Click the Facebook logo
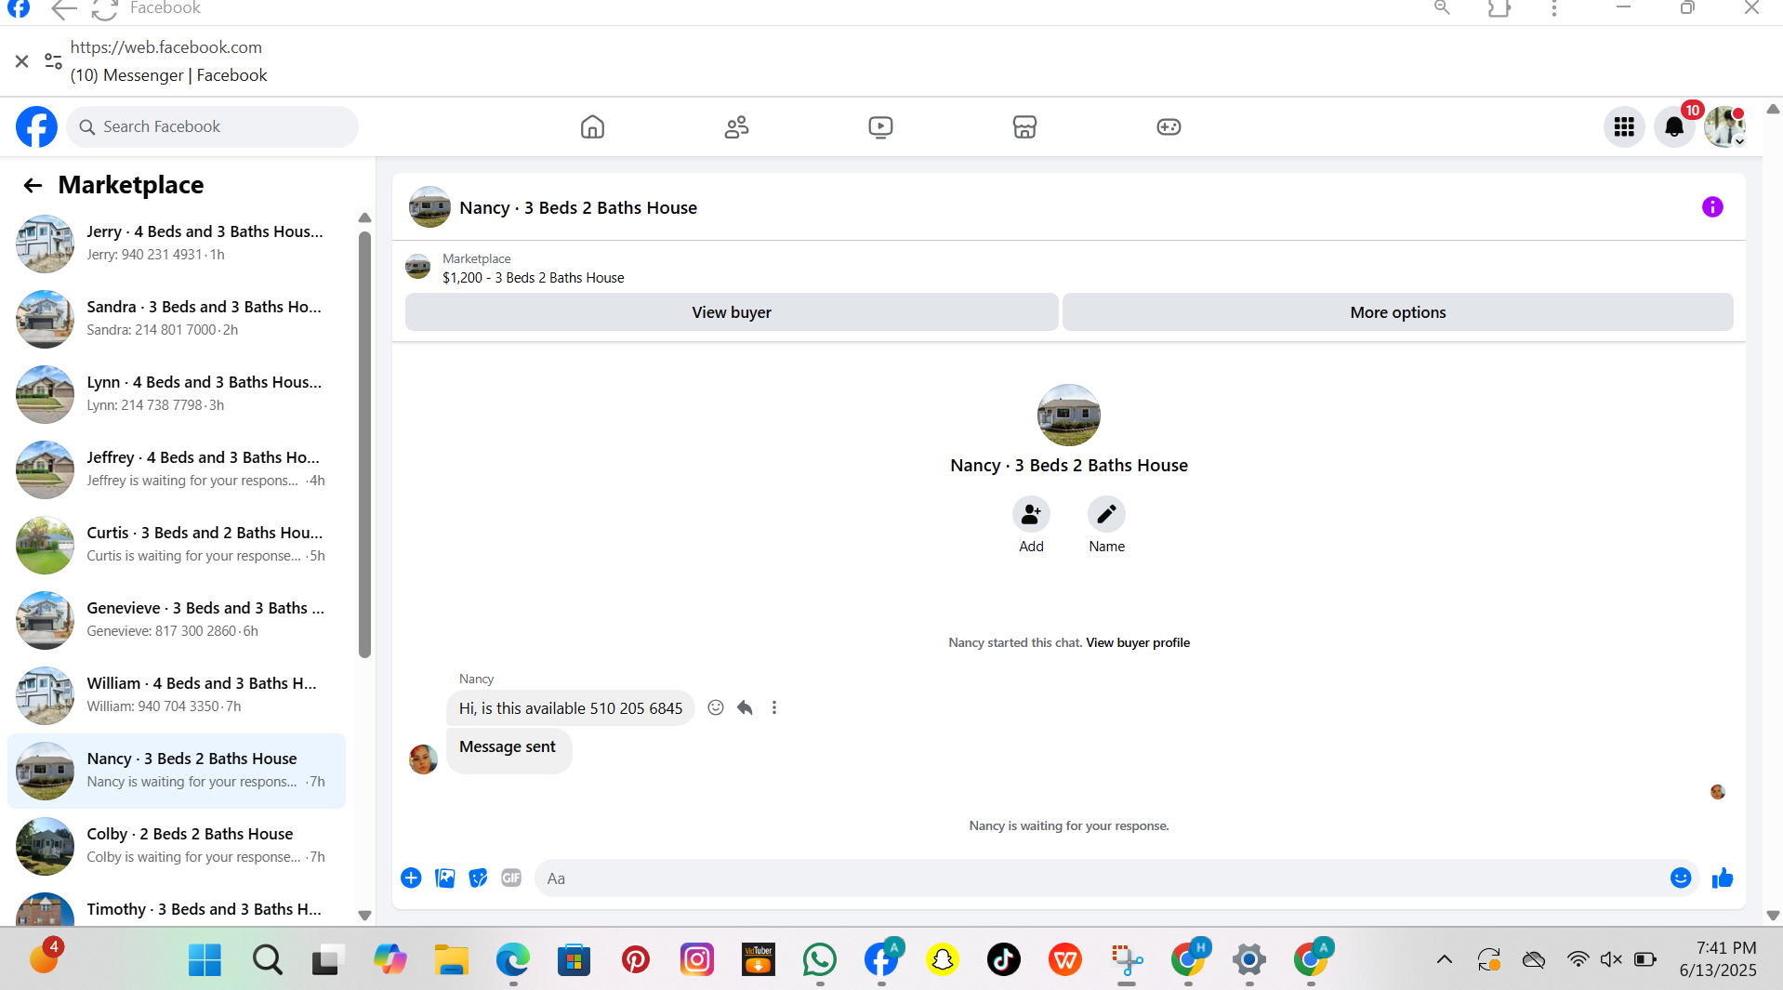1783x990 pixels. [36, 126]
